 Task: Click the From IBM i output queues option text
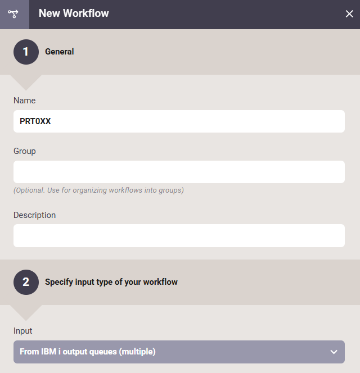(x=88, y=352)
